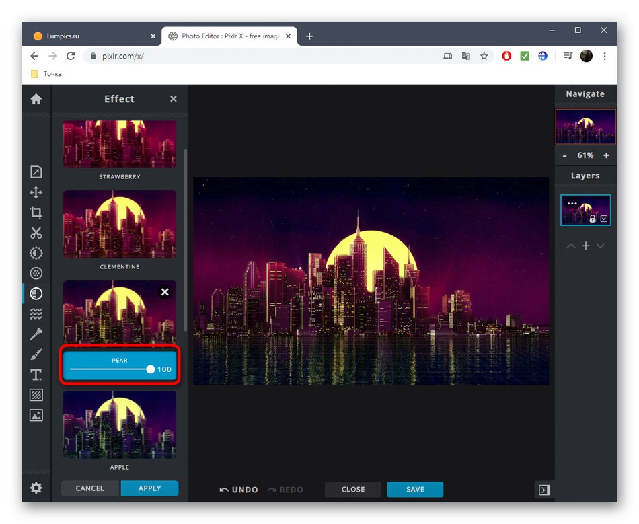Select the Cutout scissors tool
The height and width of the screenshot is (524, 639).
[x=36, y=232]
